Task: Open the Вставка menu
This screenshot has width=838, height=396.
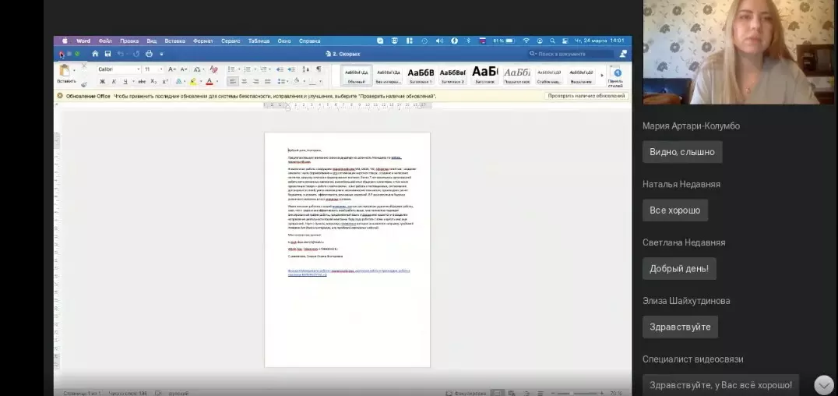Action: point(174,41)
